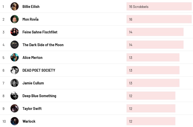Click Alice Merton's avatar picture
Viewport: 193px width, 127px height.
tap(15, 57)
